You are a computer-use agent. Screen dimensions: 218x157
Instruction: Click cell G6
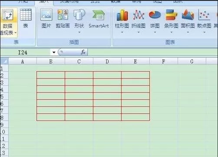click(192, 103)
